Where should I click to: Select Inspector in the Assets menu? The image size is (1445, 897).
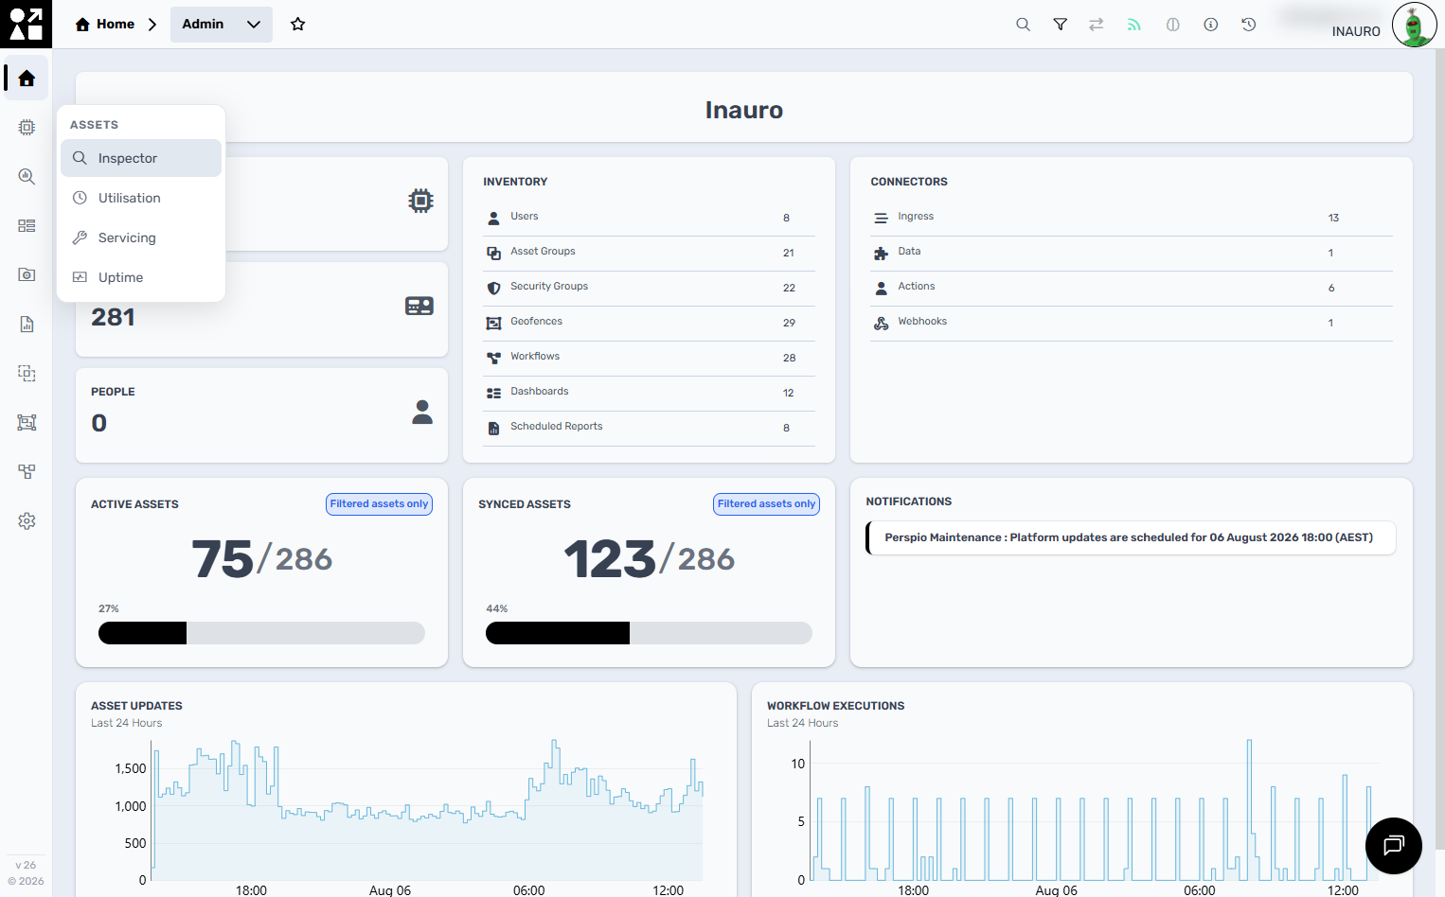pyautogui.click(x=141, y=158)
